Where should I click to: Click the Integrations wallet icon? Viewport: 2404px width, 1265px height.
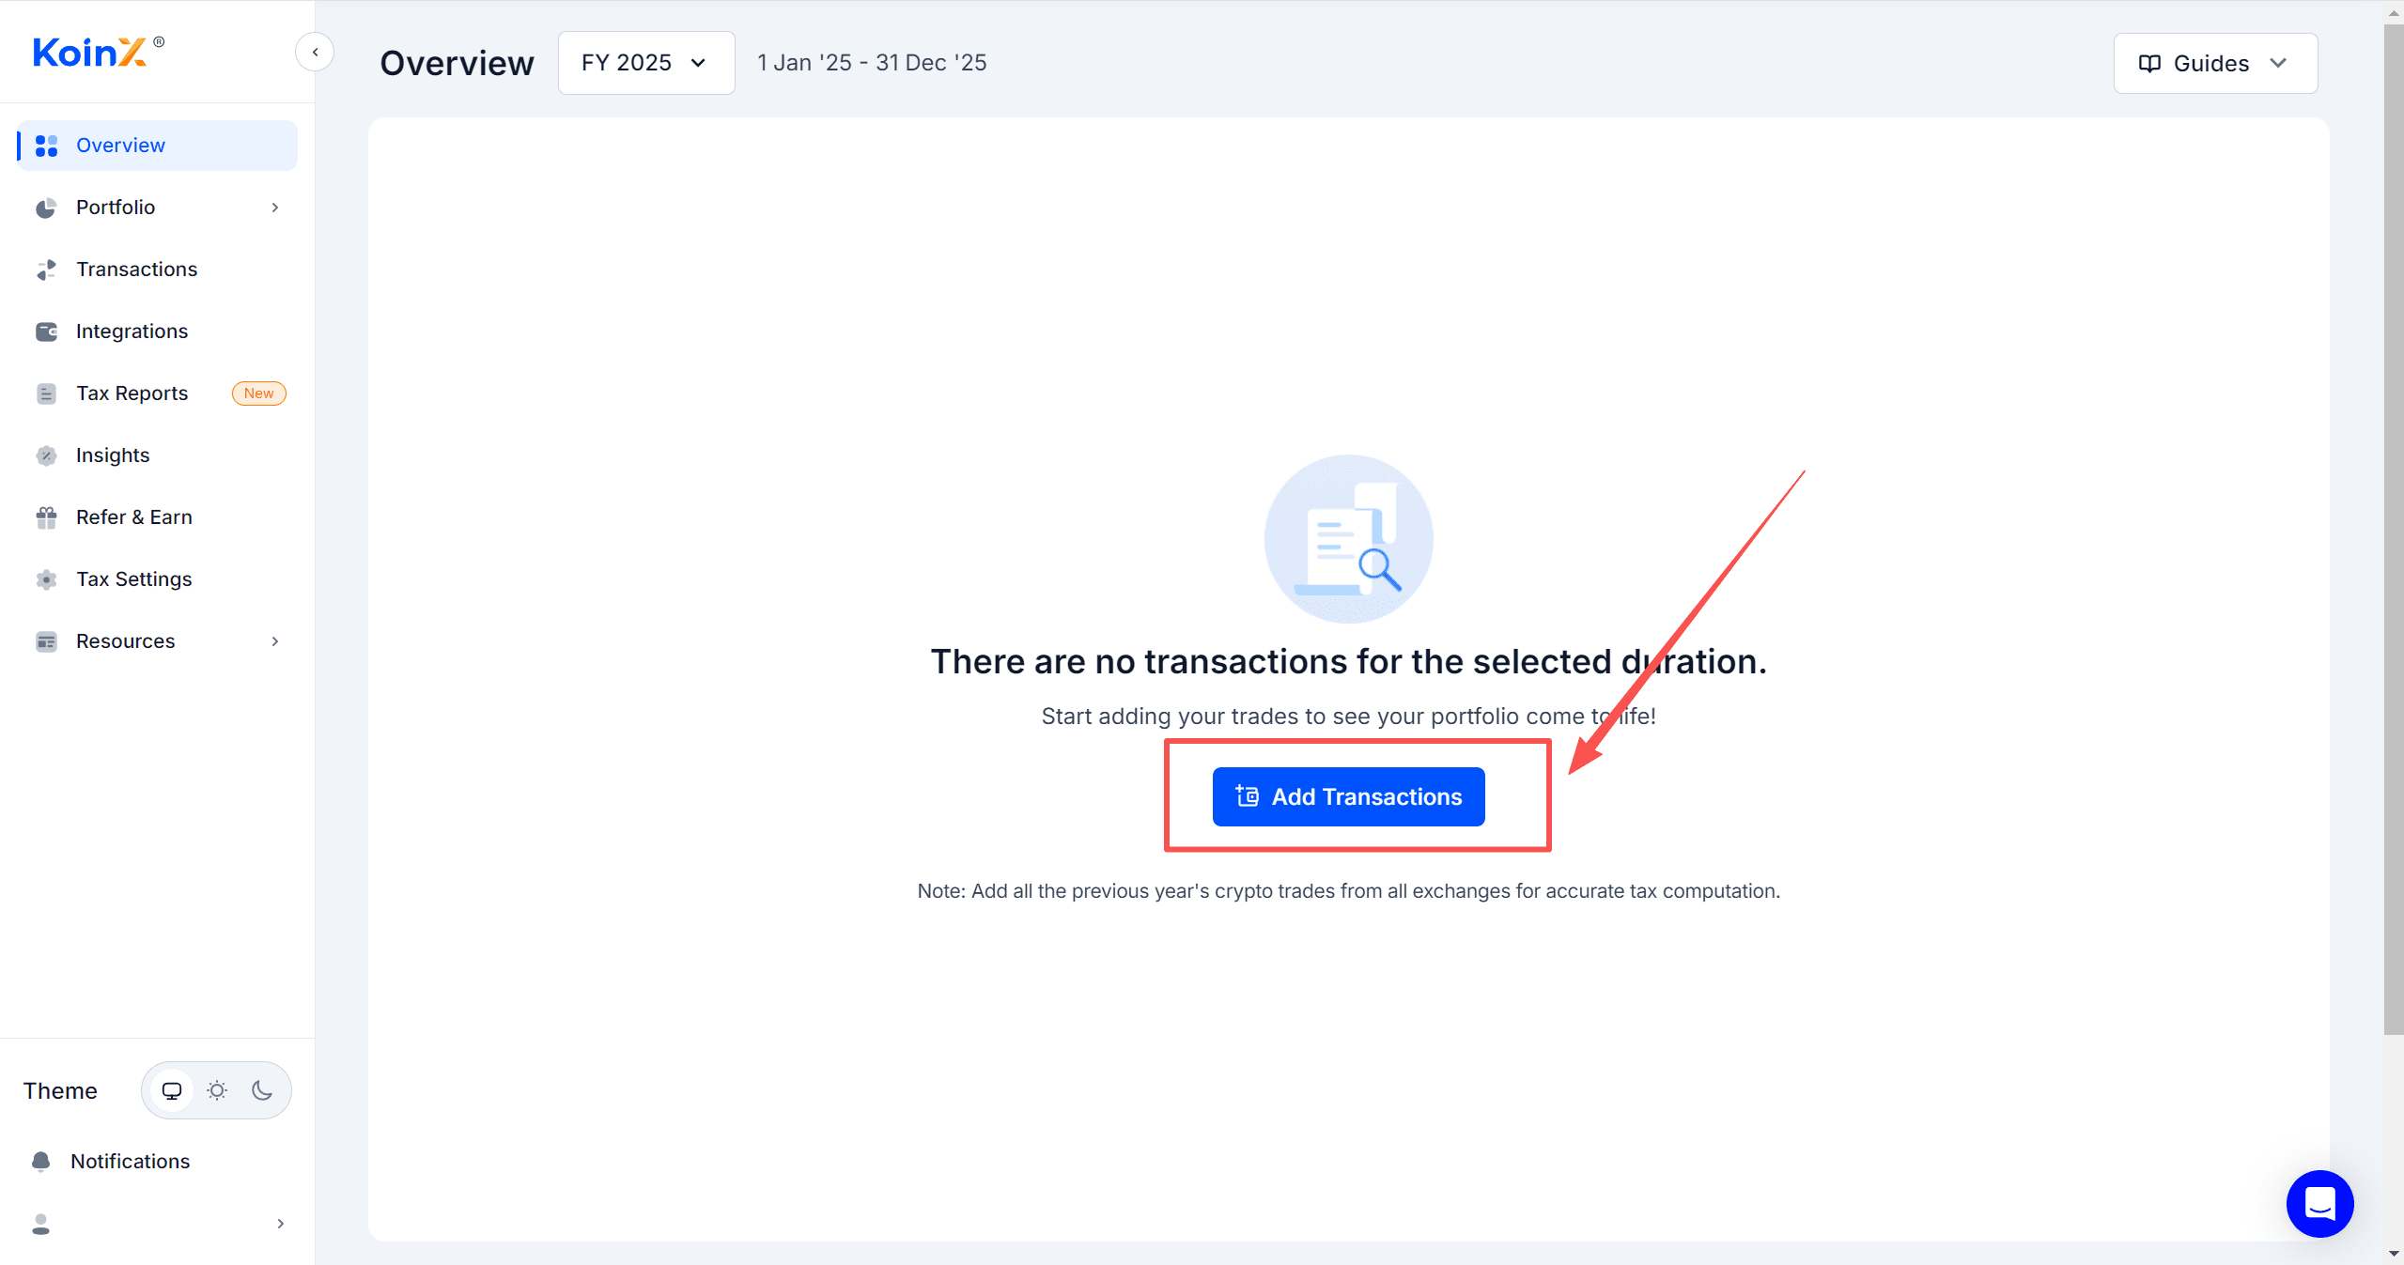point(46,332)
